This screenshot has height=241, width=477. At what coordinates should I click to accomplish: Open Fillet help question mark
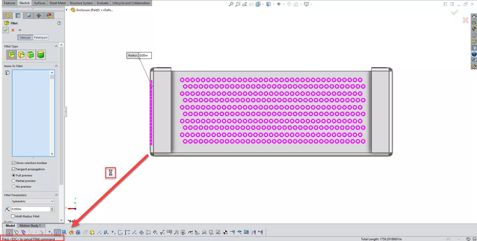tap(59, 23)
